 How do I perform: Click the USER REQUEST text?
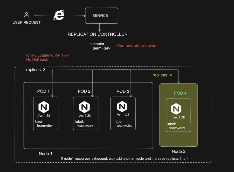click(26, 23)
